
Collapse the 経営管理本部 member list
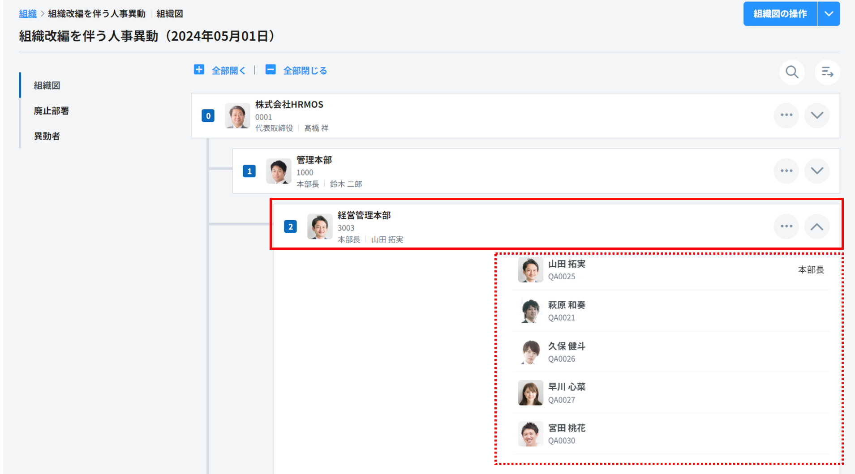(816, 226)
